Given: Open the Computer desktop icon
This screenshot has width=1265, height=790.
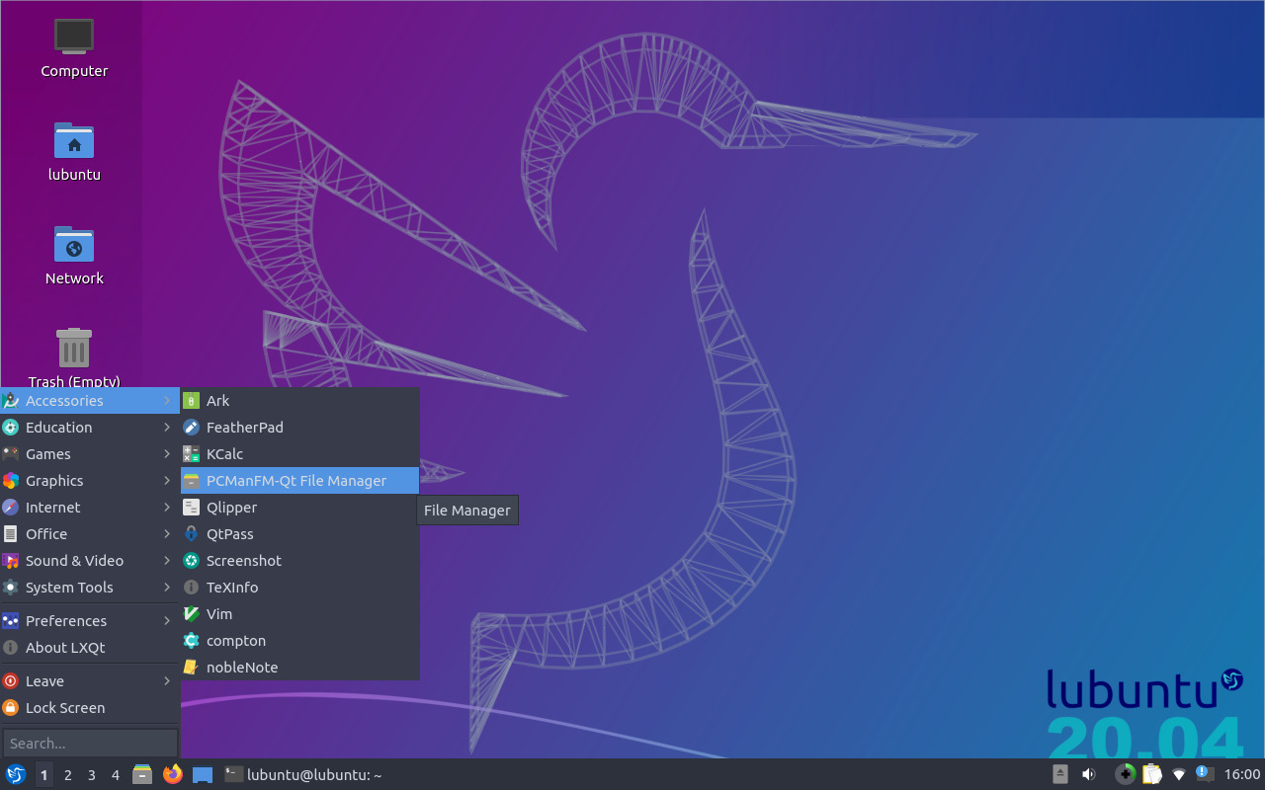Looking at the screenshot, I should [x=73, y=39].
